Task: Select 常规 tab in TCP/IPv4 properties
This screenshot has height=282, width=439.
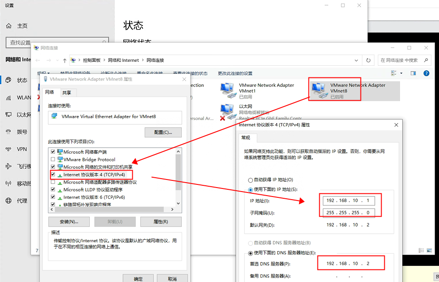Action: (x=246, y=138)
